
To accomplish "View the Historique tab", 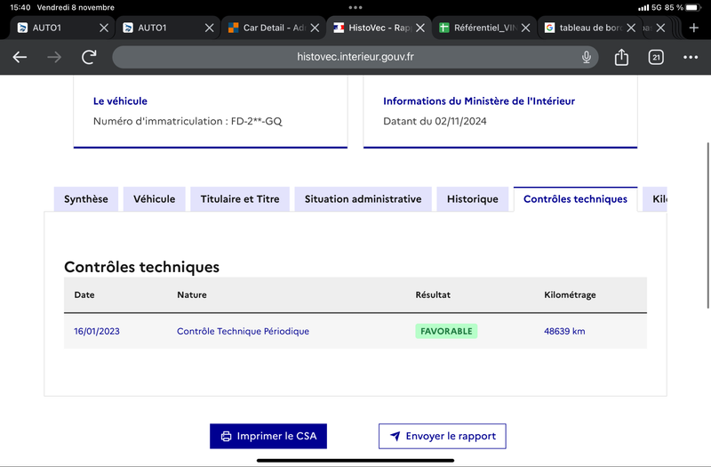I will [473, 198].
